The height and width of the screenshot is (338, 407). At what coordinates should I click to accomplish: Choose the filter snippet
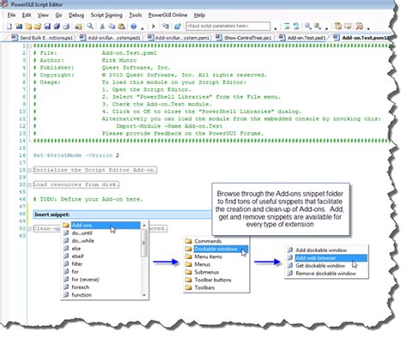77,264
